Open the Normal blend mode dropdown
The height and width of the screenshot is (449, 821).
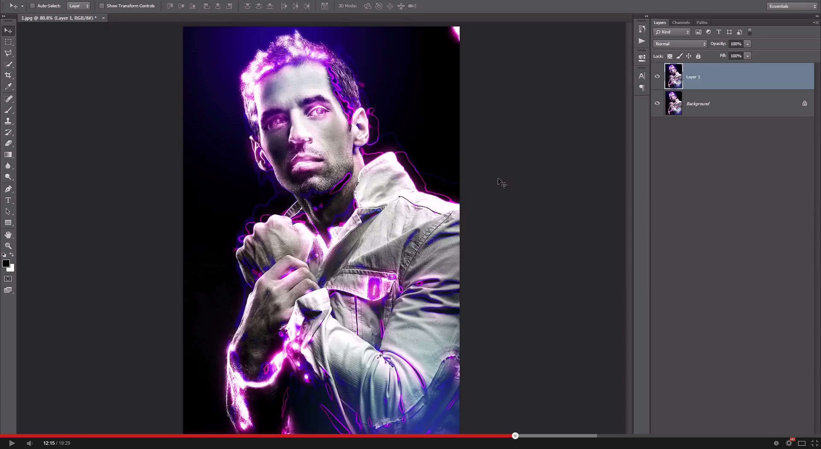pos(679,44)
